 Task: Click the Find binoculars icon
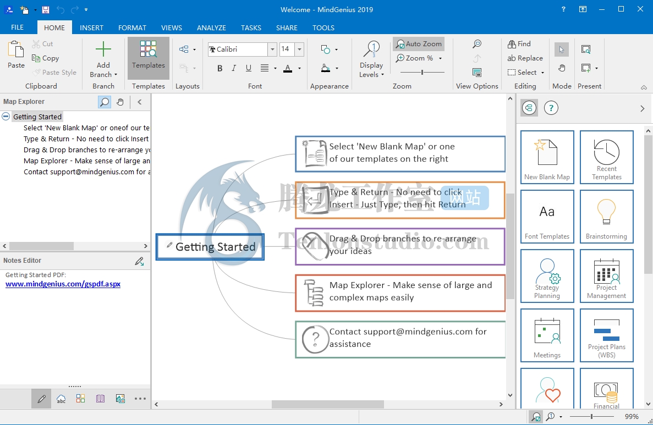tap(512, 43)
